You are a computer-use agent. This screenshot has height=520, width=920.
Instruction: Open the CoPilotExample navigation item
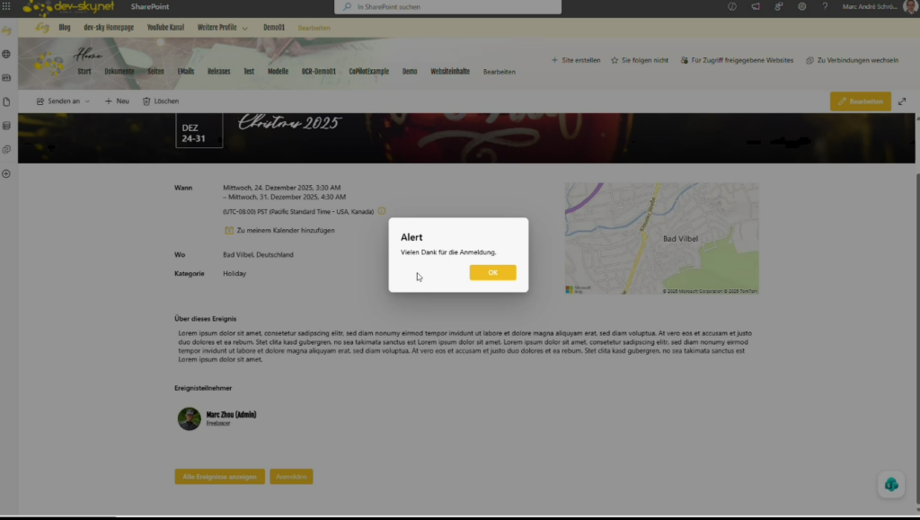[x=369, y=72]
